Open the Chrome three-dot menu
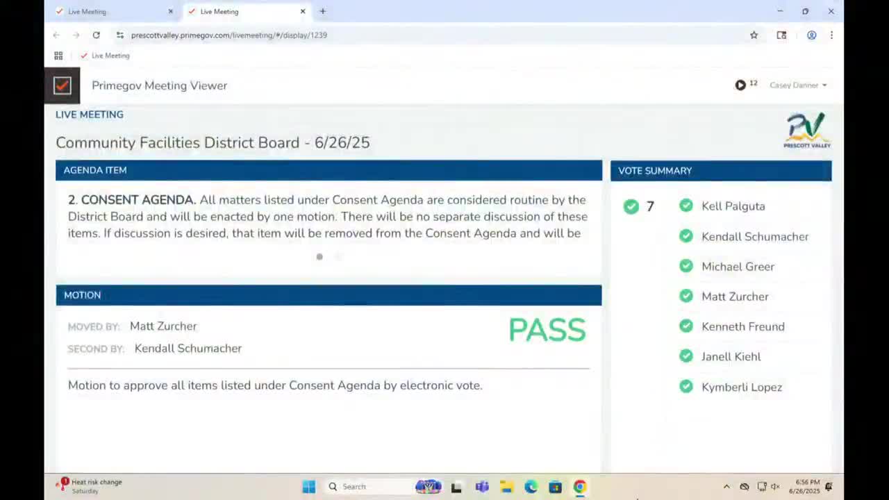 pos(831,35)
